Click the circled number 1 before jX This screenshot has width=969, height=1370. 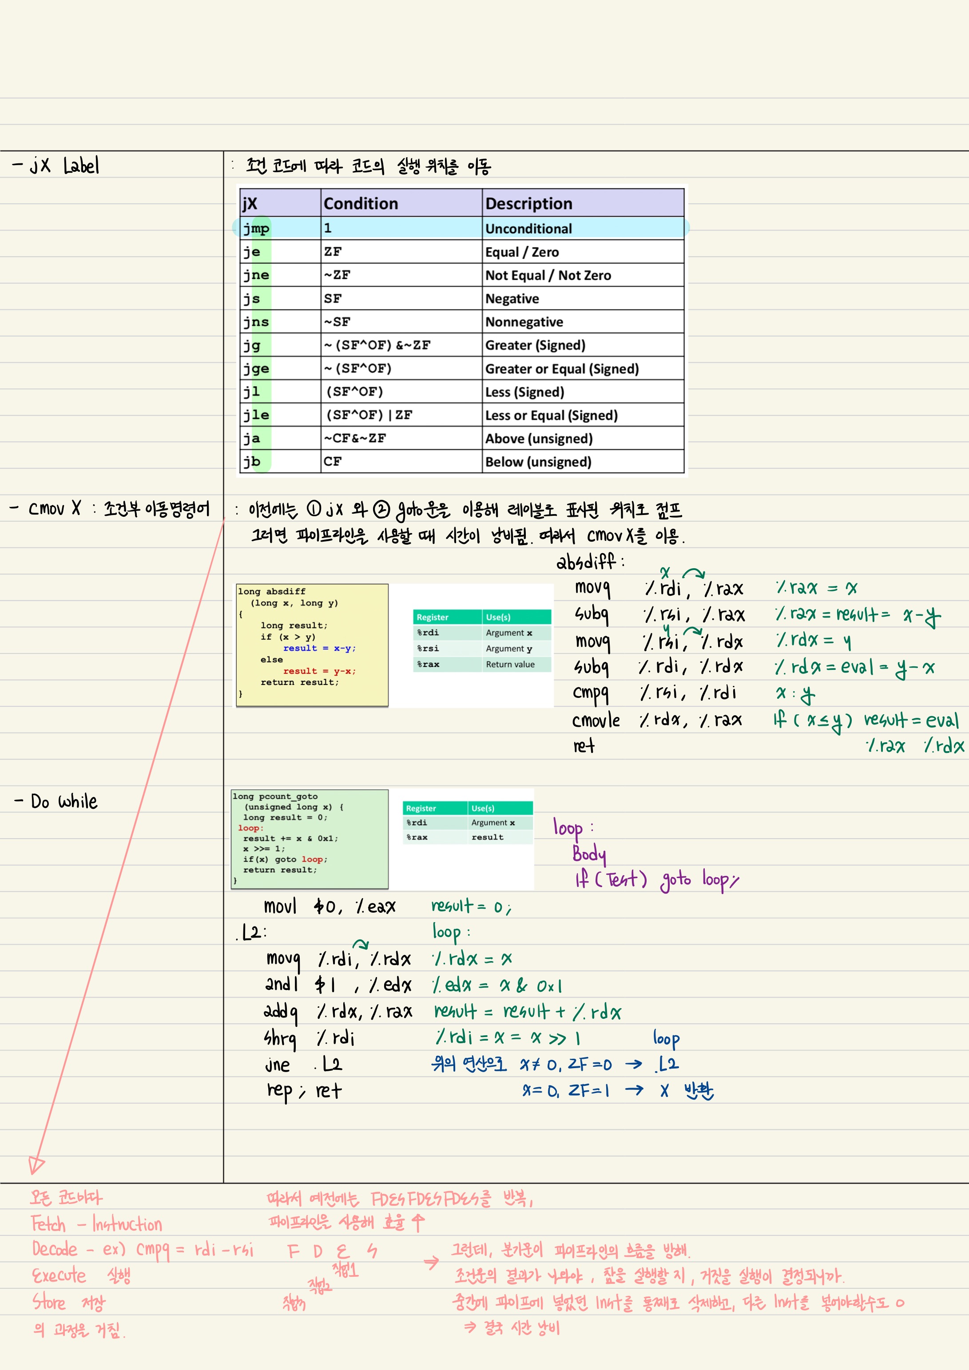point(314,508)
